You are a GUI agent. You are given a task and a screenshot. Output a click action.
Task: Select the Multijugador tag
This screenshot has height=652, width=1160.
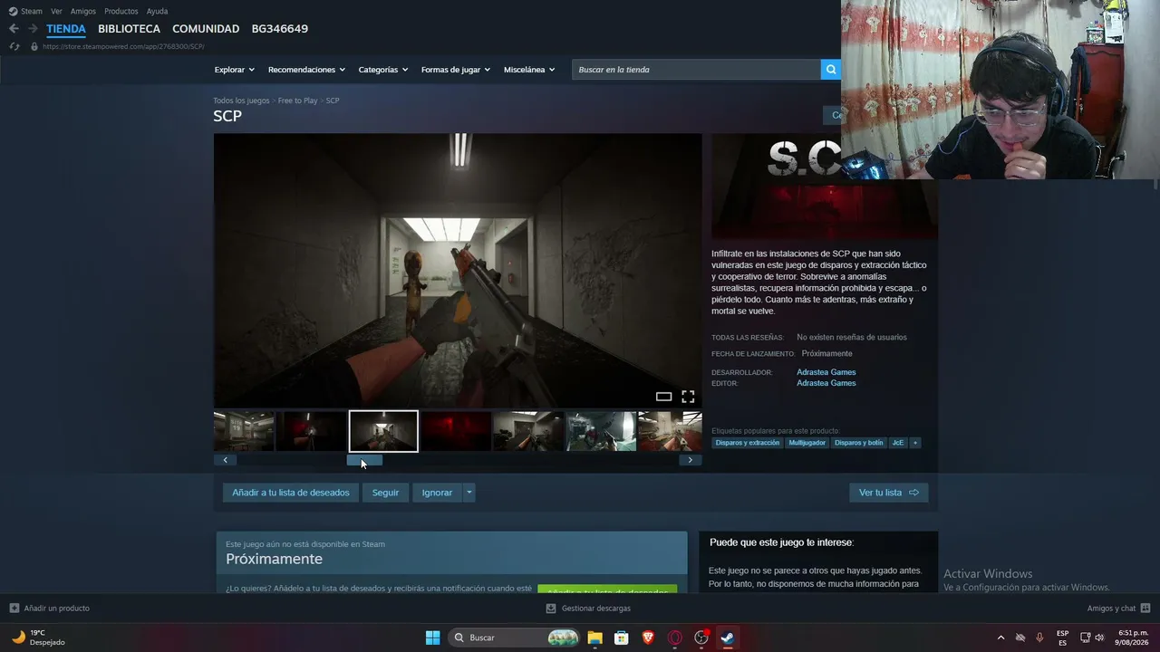(807, 443)
